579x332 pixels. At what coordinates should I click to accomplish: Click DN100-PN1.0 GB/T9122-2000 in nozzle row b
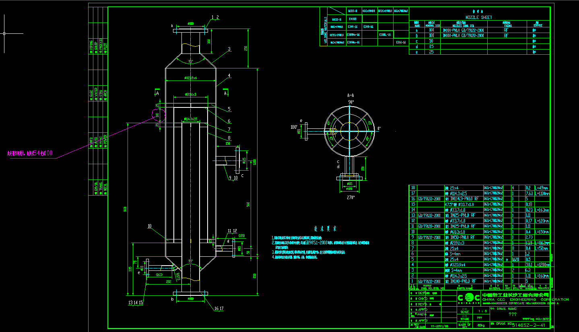coord(463,35)
